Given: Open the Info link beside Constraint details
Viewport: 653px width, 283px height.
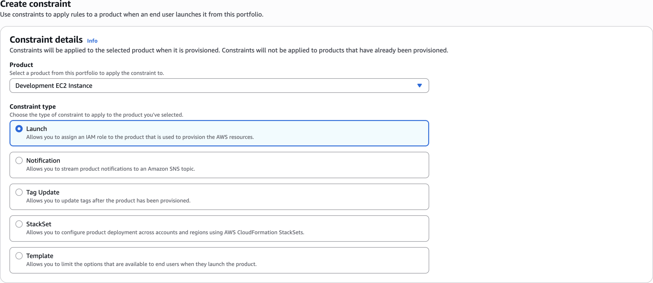Looking at the screenshot, I should [92, 41].
